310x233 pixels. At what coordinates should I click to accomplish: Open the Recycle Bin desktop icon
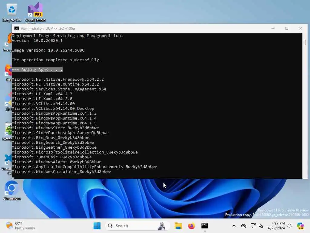(x=12, y=12)
